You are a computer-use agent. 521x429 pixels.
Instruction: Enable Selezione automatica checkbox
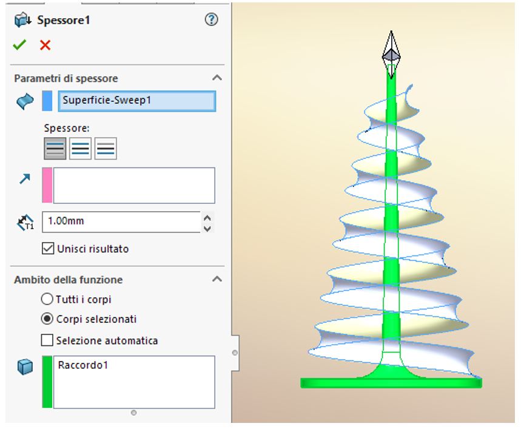pyautogui.click(x=47, y=340)
